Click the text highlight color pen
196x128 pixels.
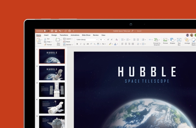point(110,44)
